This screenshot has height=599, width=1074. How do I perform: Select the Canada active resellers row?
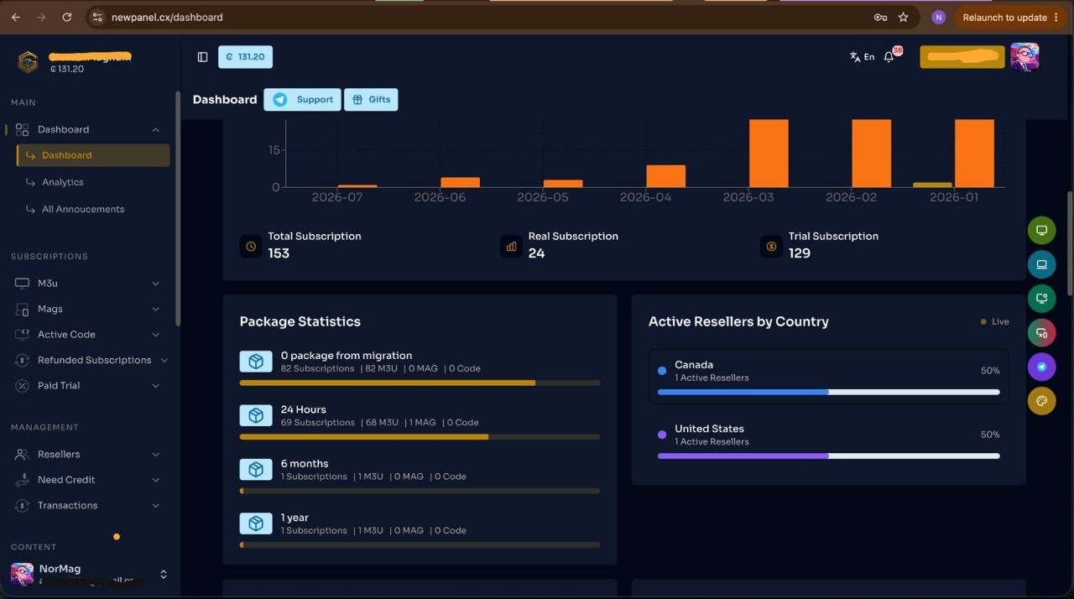pos(828,377)
